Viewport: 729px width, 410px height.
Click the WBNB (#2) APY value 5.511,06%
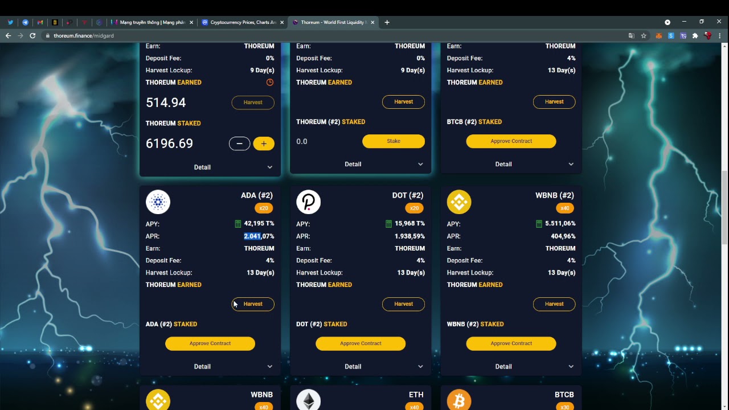(x=560, y=224)
